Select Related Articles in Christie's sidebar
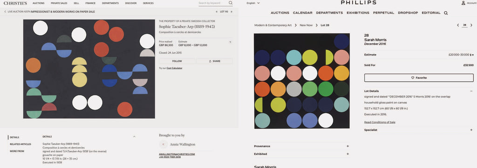Viewport: 477px width, 168px height. pyautogui.click(x=20, y=144)
